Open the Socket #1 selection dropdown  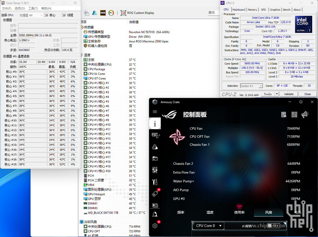point(251,86)
